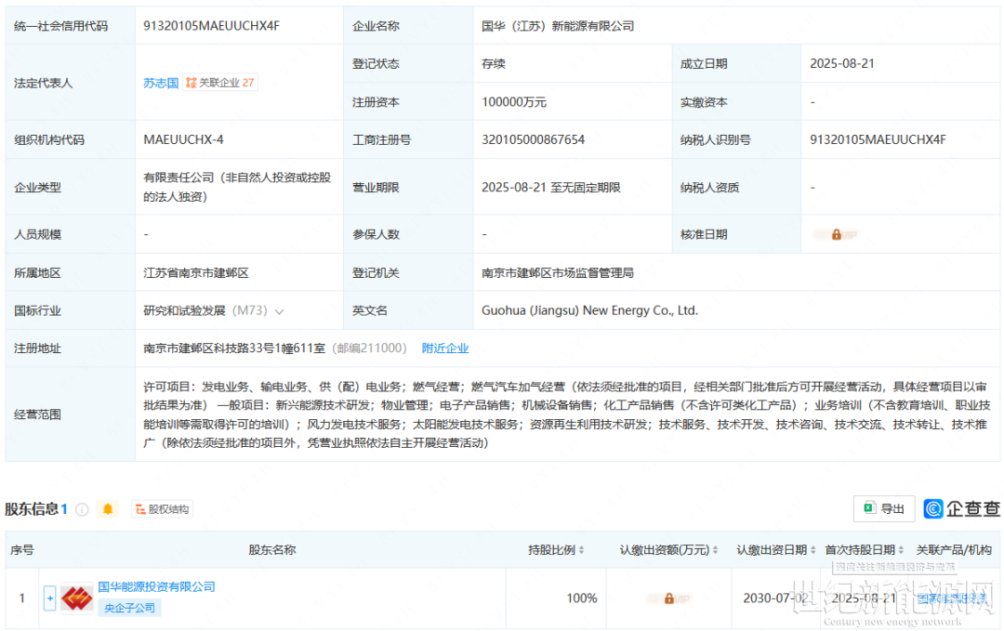Viewport: 1004px width, 631px height.
Task: Click the shareholder info tooltip icon
Action: [x=82, y=509]
